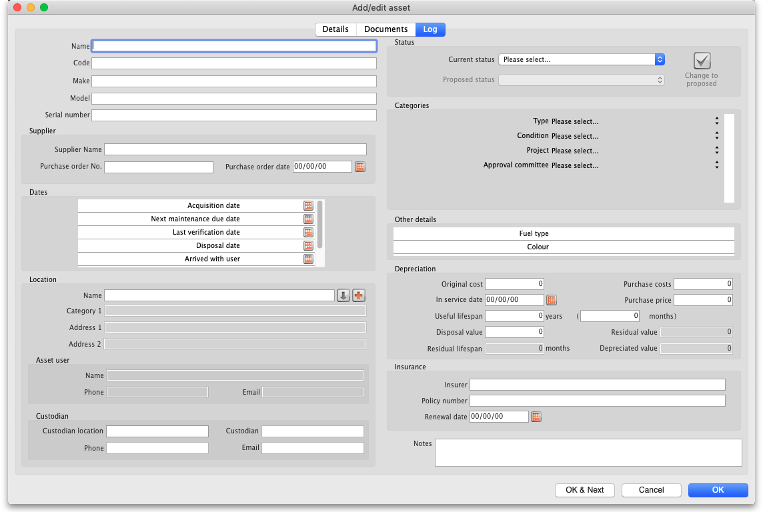
Task: Open calendar picker for insurance Renewal date
Action: pyautogui.click(x=536, y=417)
